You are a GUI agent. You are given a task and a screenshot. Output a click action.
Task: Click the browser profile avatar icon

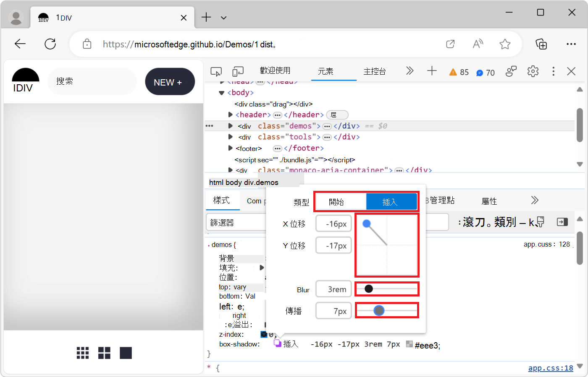tap(16, 18)
